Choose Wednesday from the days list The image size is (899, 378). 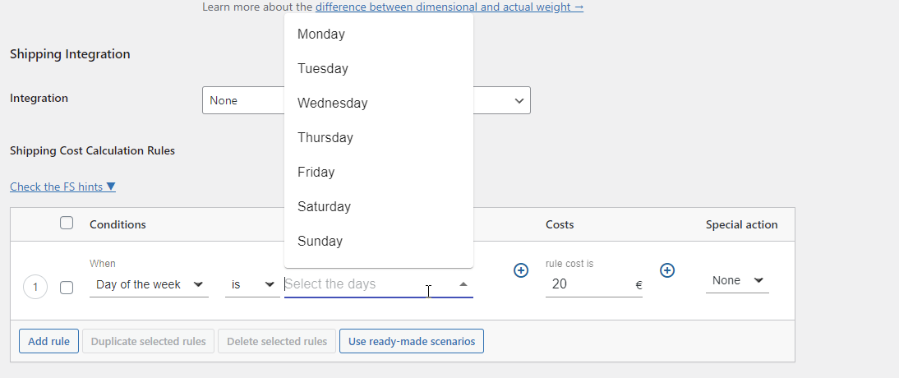click(x=378, y=104)
